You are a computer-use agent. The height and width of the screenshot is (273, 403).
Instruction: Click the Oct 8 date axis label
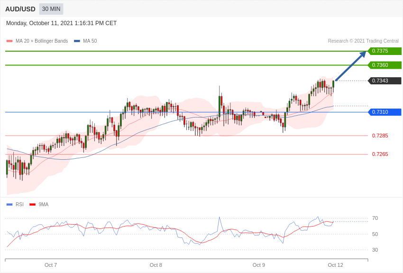pos(156,265)
